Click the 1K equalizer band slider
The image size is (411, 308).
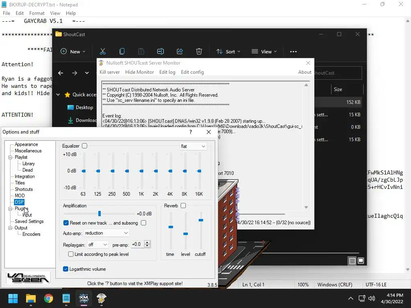tap(142, 171)
